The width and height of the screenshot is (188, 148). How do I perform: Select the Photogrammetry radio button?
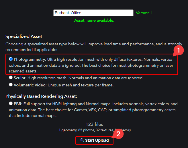tap(11, 59)
